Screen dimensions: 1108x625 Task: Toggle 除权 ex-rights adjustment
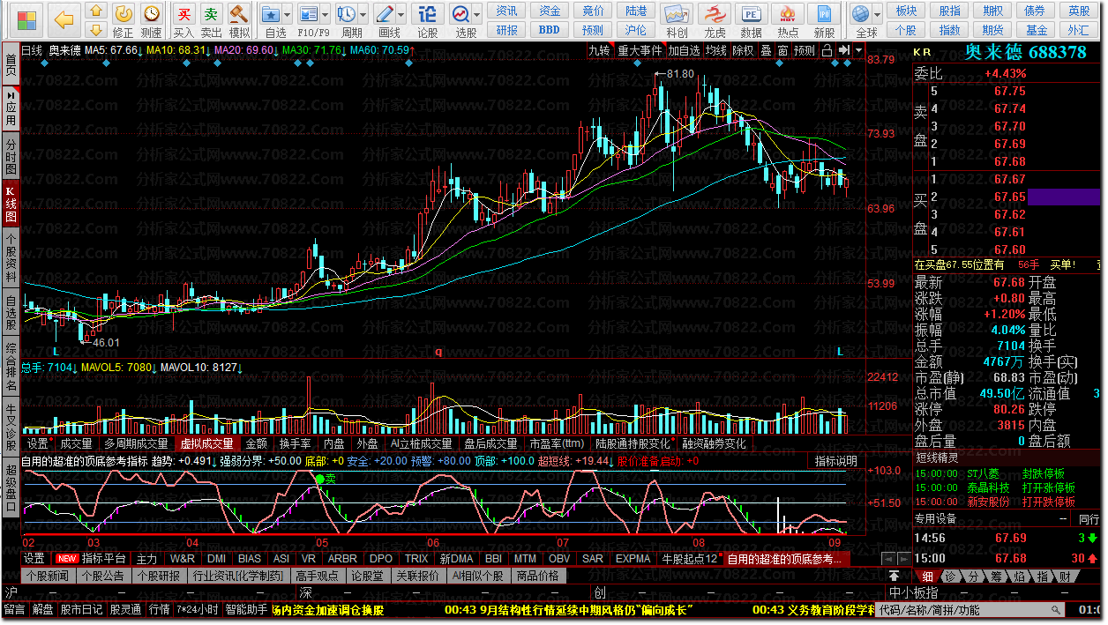[744, 50]
